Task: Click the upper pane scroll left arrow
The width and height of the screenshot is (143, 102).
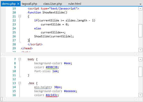Action: 3,54
